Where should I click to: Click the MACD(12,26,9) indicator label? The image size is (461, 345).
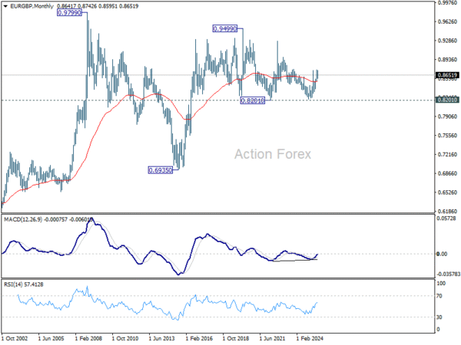click(23, 219)
